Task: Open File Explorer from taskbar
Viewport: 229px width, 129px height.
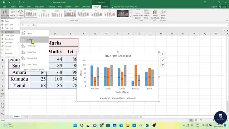Action: click(x=128, y=125)
